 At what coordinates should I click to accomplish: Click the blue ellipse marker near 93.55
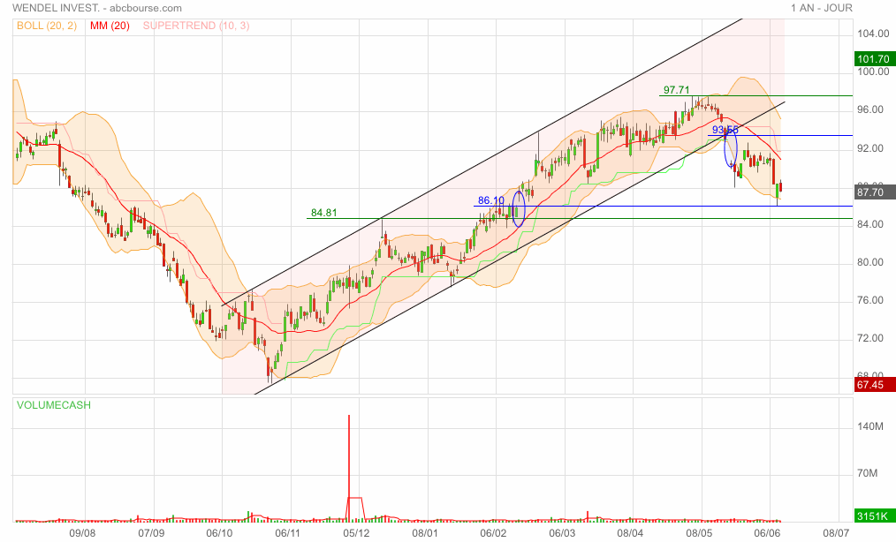click(x=731, y=148)
